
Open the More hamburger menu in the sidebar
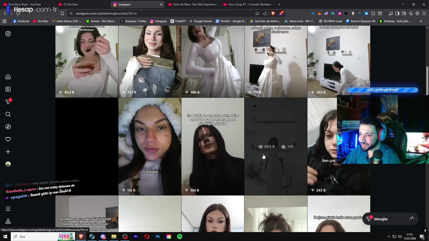(x=8, y=209)
